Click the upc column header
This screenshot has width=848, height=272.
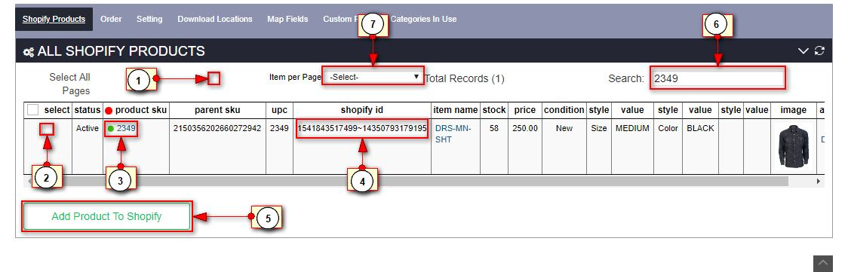280,110
